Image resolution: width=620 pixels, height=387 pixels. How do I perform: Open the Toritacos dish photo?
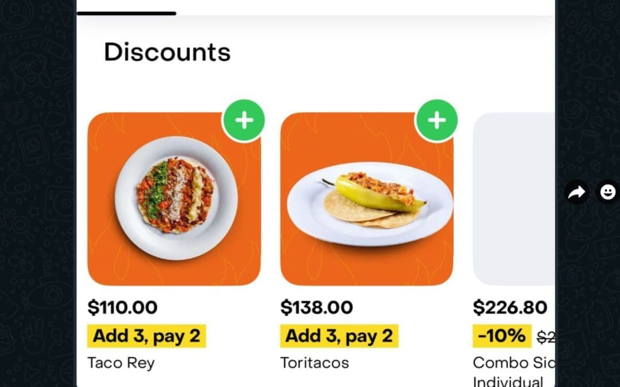coord(367,199)
